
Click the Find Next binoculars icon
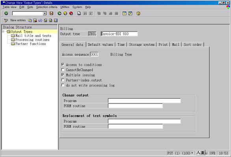(91, 13)
